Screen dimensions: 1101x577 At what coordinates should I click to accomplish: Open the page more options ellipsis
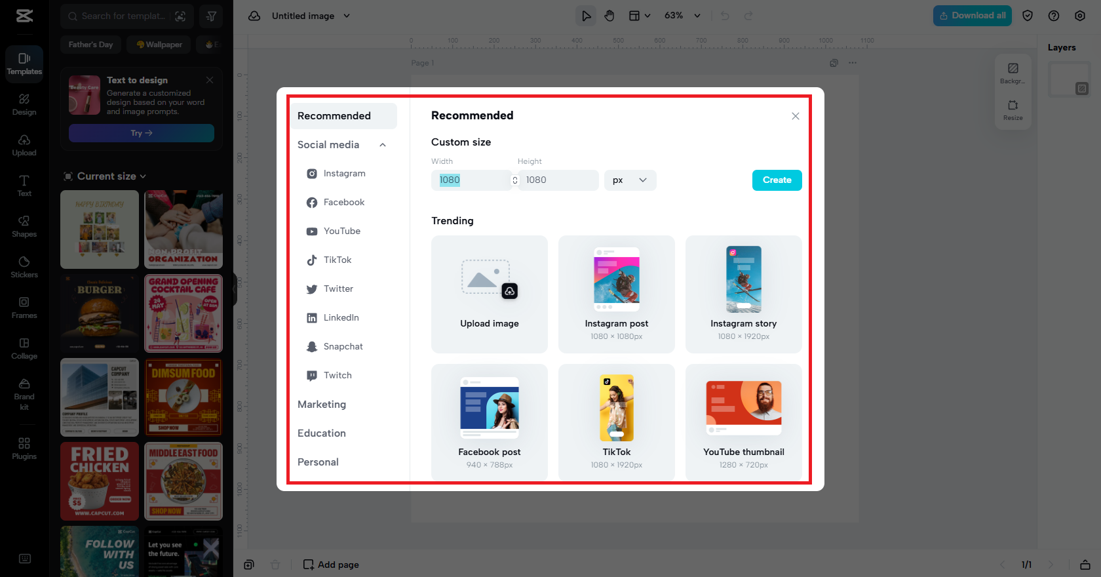(x=852, y=63)
